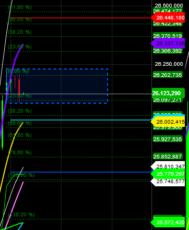
Task: Click the (78,60 %) Fibonacci level label
Action: pyautogui.click(x=20, y=152)
